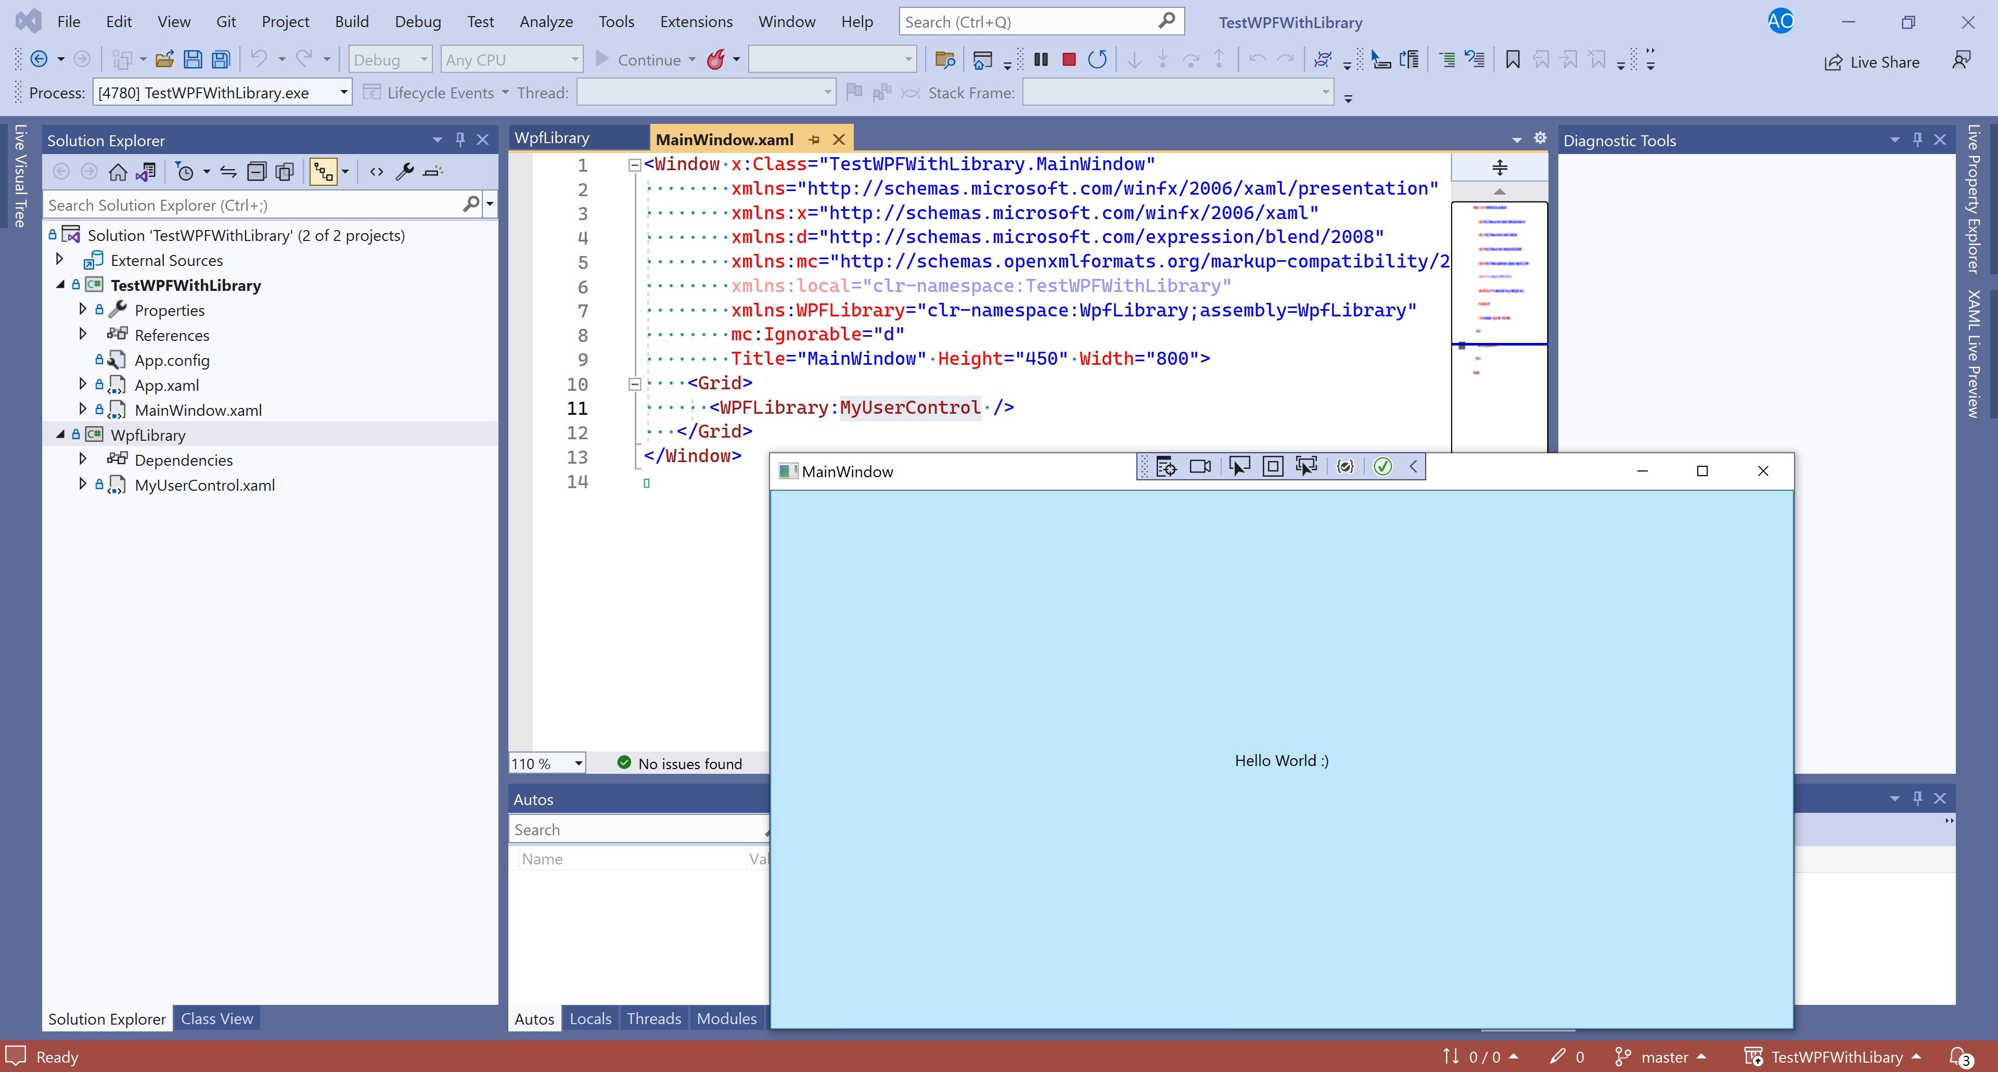Collapse All items in Solution Explorer
This screenshot has width=1998, height=1072.
click(x=257, y=171)
